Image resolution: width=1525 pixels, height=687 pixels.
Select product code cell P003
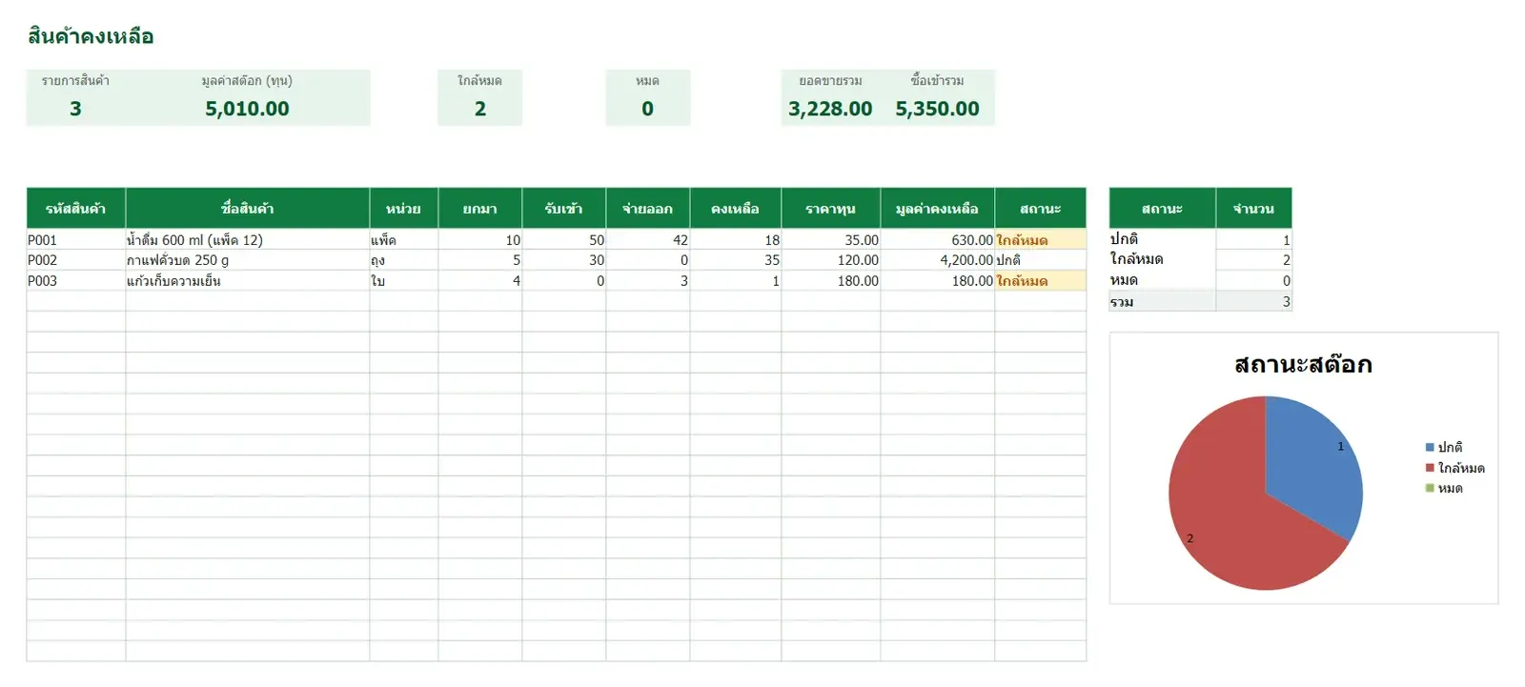[x=76, y=281]
